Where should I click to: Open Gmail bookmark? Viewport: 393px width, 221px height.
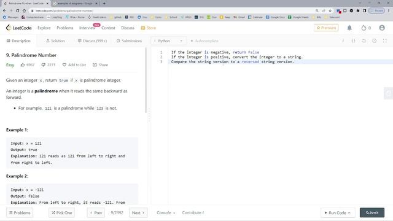click(239, 17)
